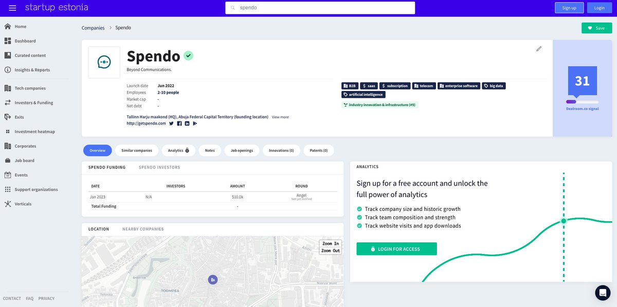Select the LOCATION tab

(99, 229)
